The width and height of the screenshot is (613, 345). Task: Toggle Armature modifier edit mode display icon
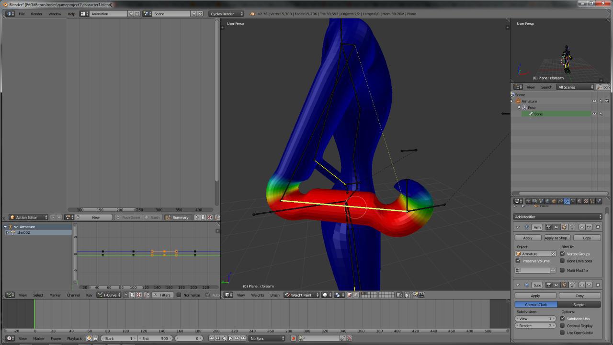(x=564, y=227)
